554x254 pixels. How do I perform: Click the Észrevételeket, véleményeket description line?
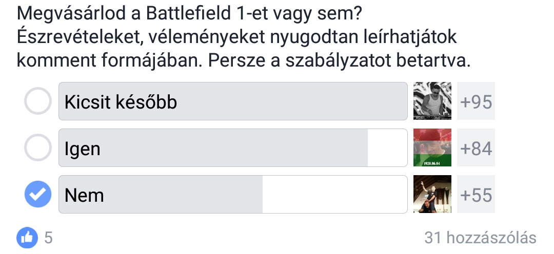pyautogui.click(x=236, y=37)
